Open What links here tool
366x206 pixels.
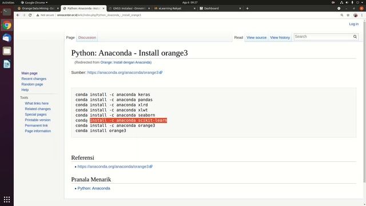click(37, 103)
